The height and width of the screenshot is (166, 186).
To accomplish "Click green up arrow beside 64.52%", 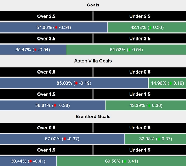I will [x=129, y=50].
